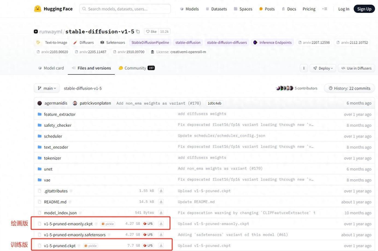The image size is (378, 251).
Task: Open arxiv:2207.12598 tag
Action: pos(314,42)
